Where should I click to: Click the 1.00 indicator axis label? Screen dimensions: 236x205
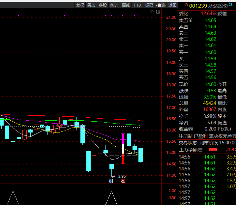coord(172,191)
